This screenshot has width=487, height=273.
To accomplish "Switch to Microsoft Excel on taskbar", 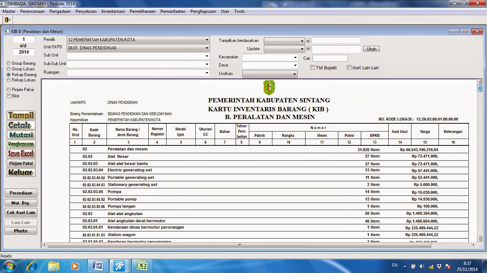I will point(142,266).
